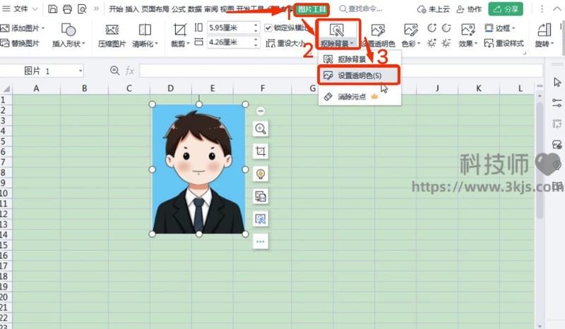Increase brightness with sun plus icon
Image resolution: width=565 pixels, height=329 pixels.
coord(432,44)
